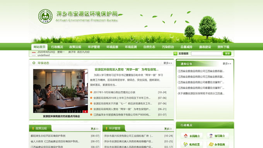The height and width of the screenshot is (148, 263).
Task: Open 2017年1-9月环境行政处罚情况公示表 article
Action: tap(114, 92)
